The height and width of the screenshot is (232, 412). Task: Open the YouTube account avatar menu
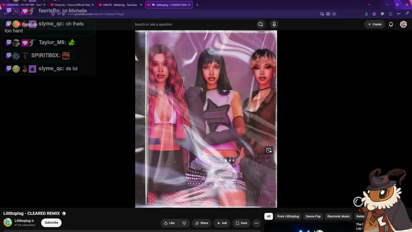point(403,24)
